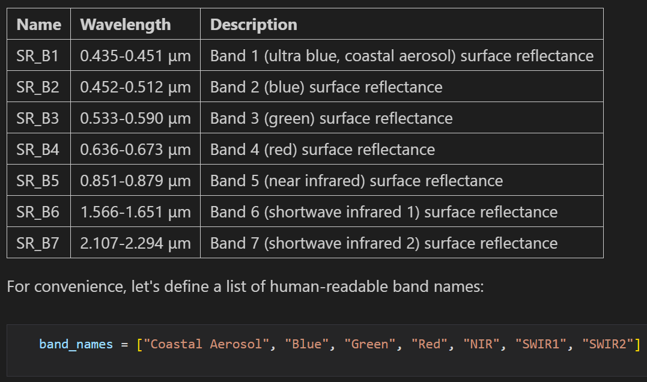The width and height of the screenshot is (647, 382).
Task: Click the "SWIR2" string in code
Action: pyautogui.click(x=607, y=344)
